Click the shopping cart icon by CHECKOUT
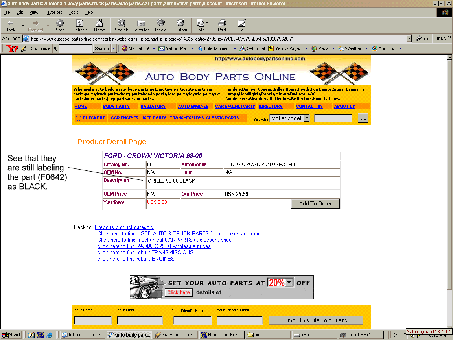 (78, 118)
